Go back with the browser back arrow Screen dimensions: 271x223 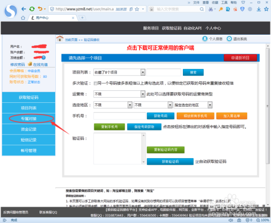pyautogui.click(x=24, y=9)
